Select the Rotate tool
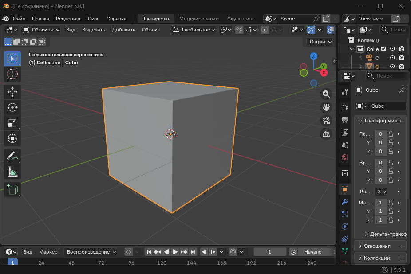This screenshot has width=411, height=274. pos(12,107)
